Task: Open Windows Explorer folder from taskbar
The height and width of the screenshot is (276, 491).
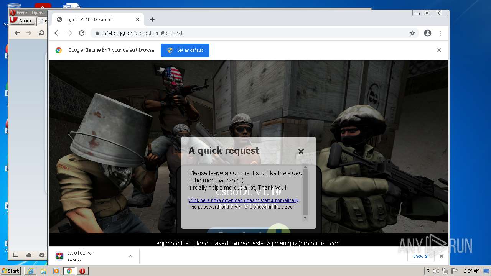Action: 43,271
